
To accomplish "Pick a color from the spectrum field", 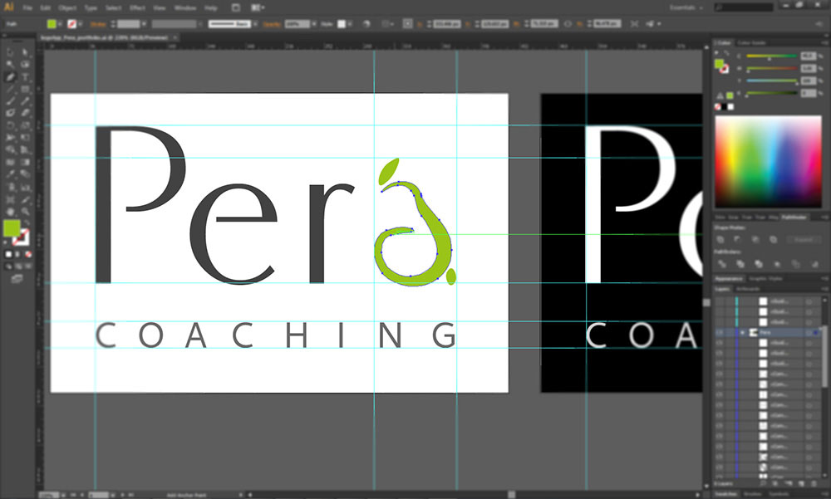I will (768, 162).
